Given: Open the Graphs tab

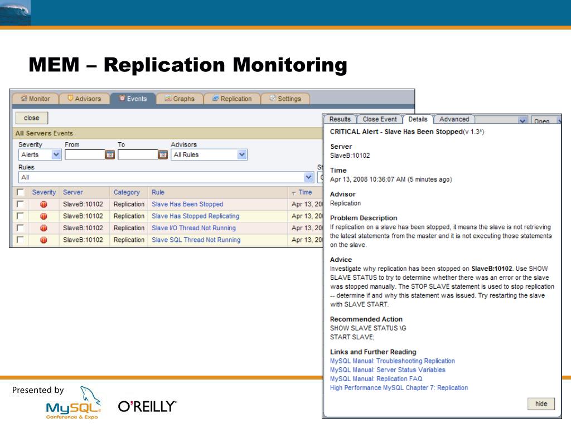Looking at the screenshot, I should pos(180,99).
